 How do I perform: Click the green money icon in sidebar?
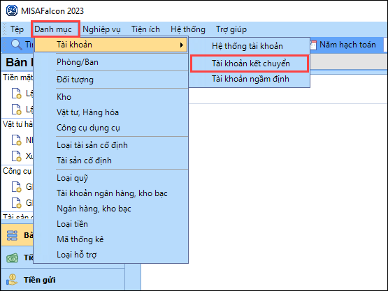click(12, 258)
